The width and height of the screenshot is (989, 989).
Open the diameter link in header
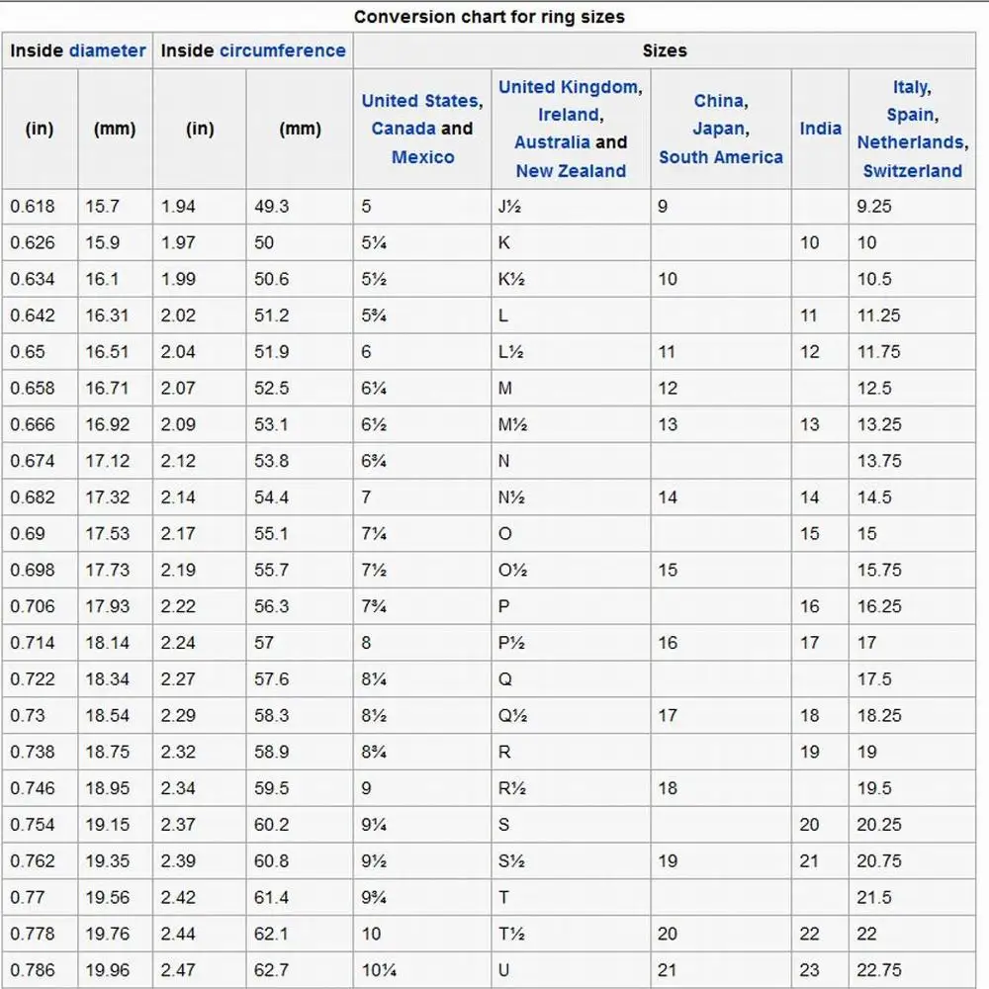107,50
